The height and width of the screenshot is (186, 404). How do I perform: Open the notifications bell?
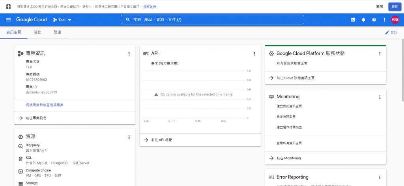tap(363, 20)
